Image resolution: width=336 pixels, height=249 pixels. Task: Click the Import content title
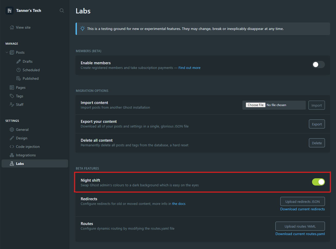94,103
